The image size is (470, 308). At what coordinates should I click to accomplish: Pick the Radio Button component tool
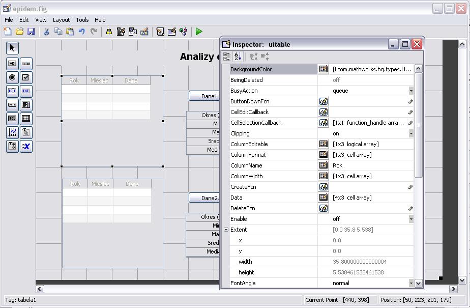coord(12,77)
